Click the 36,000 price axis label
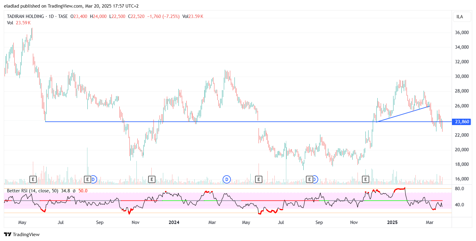The image size is (476, 241). pyautogui.click(x=462, y=33)
